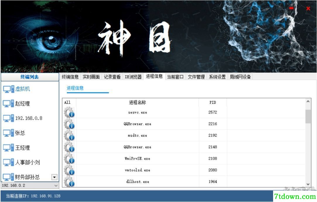The width and height of the screenshot is (317, 202).
Task: Minimize the 神目 window with red dash
Action: [x=291, y=8]
